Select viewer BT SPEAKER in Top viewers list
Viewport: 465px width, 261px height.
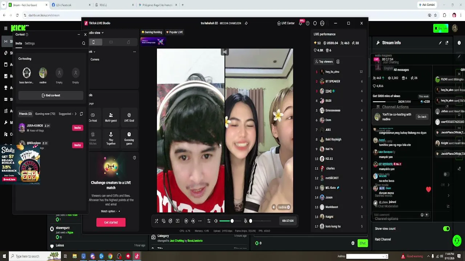pyautogui.click(x=339, y=82)
